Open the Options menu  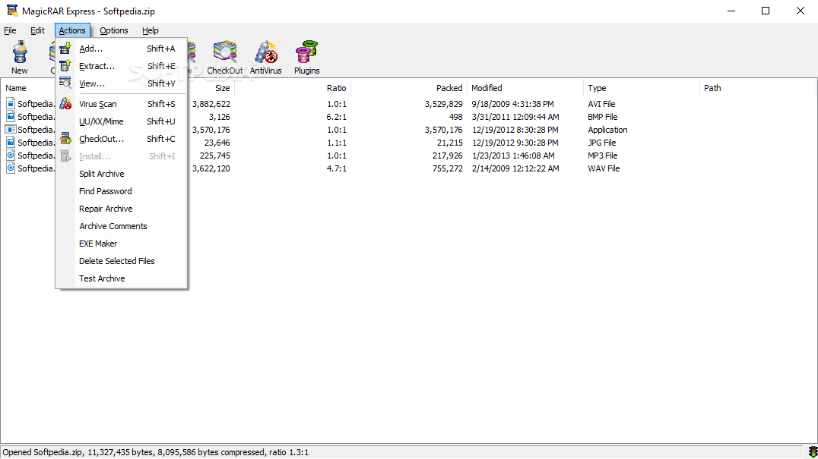[114, 30]
